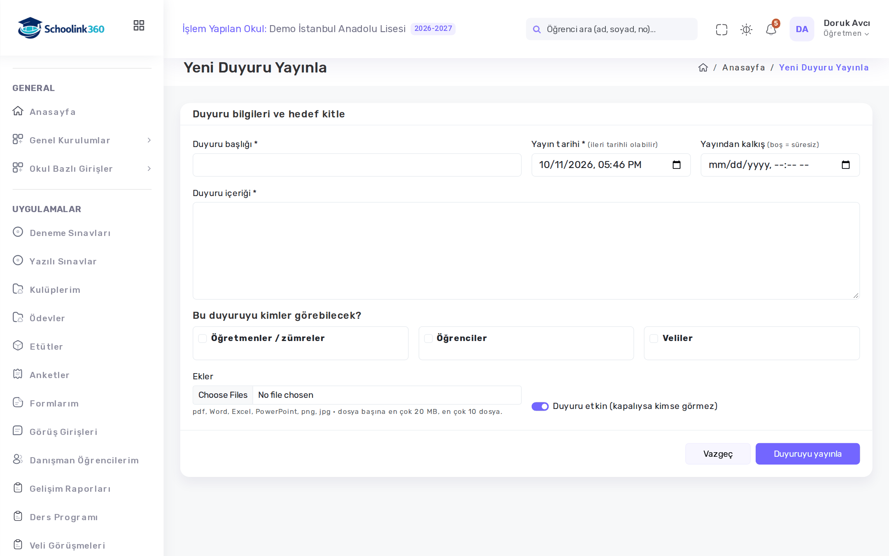Click the fullscreen icon in header
The width and height of the screenshot is (889, 556).
[x=721, y=29]
